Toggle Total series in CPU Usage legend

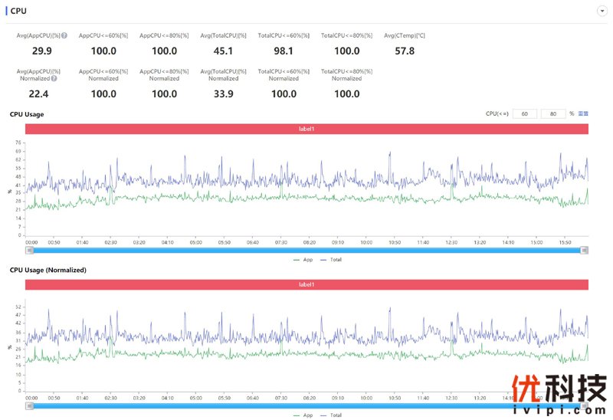(x=331, y=260)
